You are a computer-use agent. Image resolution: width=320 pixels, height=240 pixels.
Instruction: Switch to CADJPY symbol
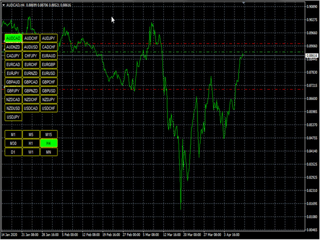click(x=13, y=55)
